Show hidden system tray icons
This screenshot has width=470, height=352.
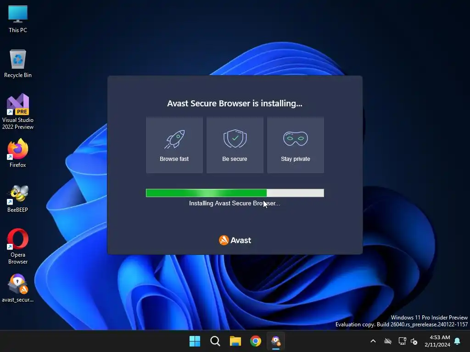click(373, 341)
